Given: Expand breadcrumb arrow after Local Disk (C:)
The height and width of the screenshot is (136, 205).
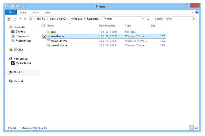Looking at the screenshot, I should click(69, 19).
